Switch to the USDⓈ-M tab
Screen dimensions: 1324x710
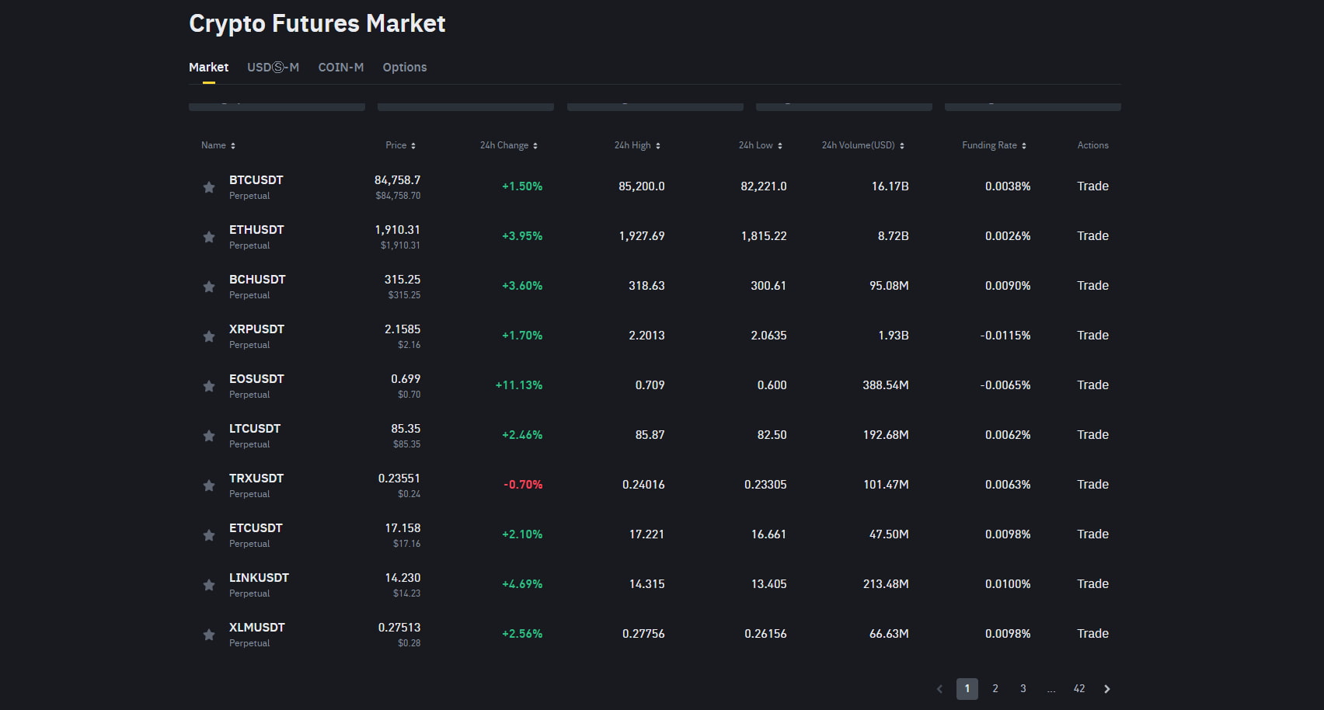(273, 68)
